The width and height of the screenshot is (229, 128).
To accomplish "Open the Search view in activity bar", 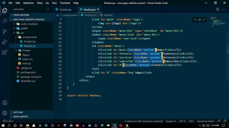I will (x=5, y=21).
